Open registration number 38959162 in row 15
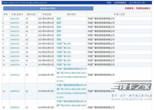Image resolution: width=154 pixels, height=110 pixels. tap(15, 107)
